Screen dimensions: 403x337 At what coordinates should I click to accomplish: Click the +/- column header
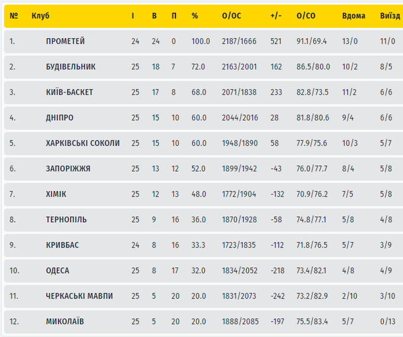[275, 16]
